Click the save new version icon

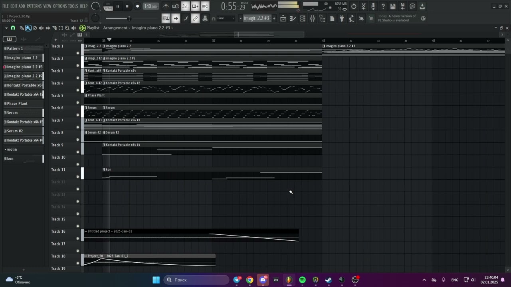[x=402, y=6]
